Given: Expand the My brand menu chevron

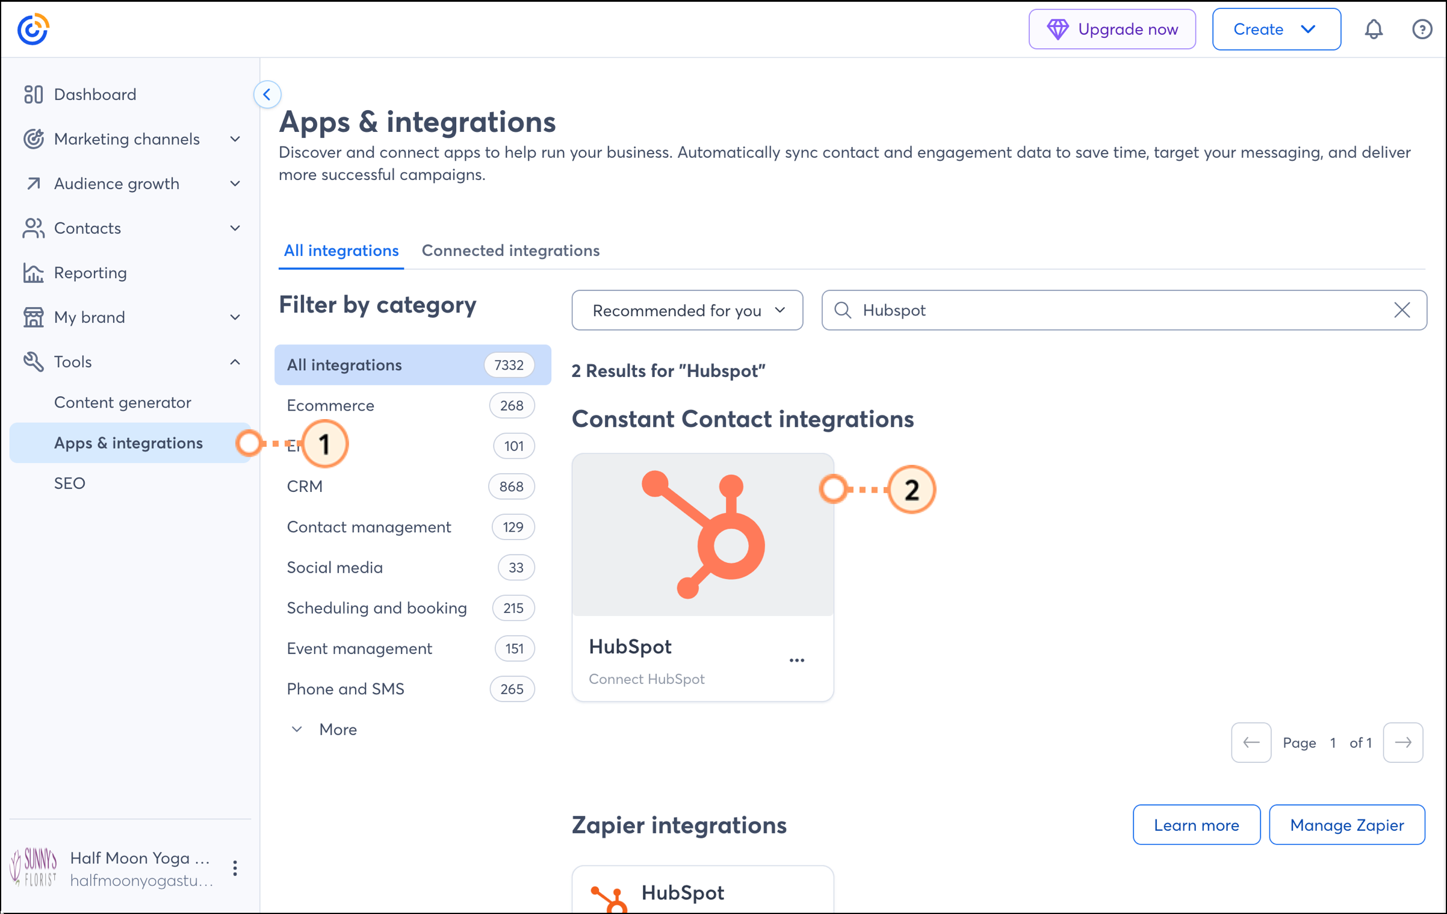Looking at the screenshot, I should pyautogui.click(x=235, y=317).
